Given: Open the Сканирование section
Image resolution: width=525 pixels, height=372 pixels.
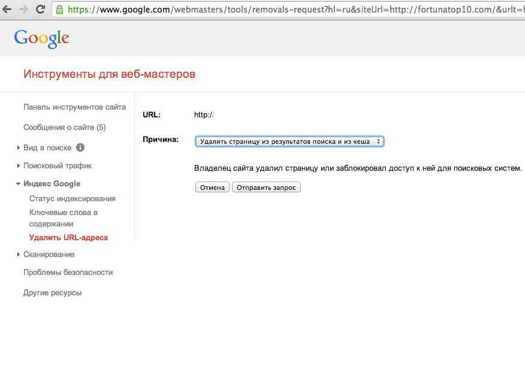Looking at the screenshot, I should coord(49,255).
